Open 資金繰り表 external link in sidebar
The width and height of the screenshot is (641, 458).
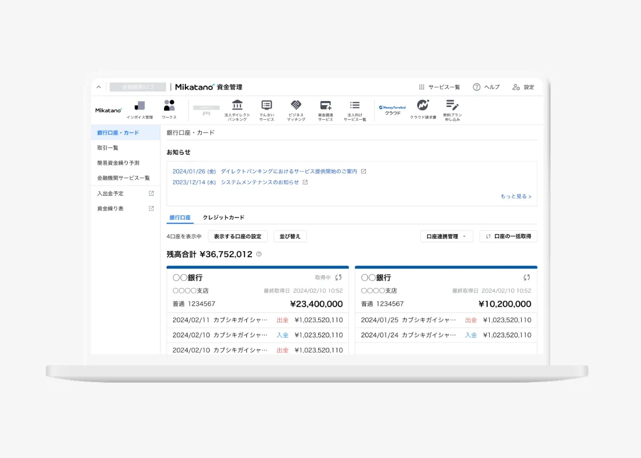(126, 208)
